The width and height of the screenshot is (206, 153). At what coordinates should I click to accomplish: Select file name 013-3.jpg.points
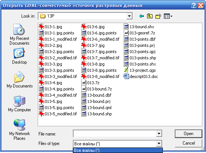coord(59,70)
